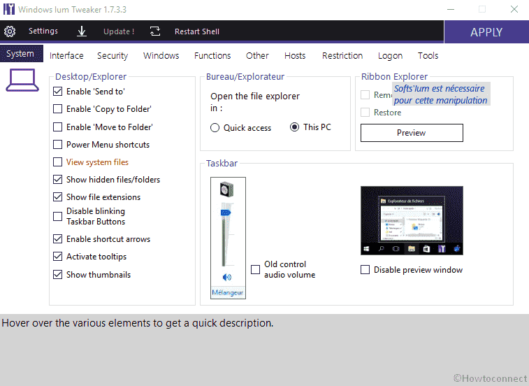Click the Restart Shell refresh icon
Screen dimensions: 529x386
pyautogui.click(x=155, y=31)
